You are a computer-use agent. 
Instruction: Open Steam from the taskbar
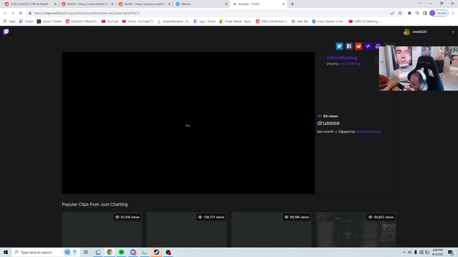click(x=156, y=252)
